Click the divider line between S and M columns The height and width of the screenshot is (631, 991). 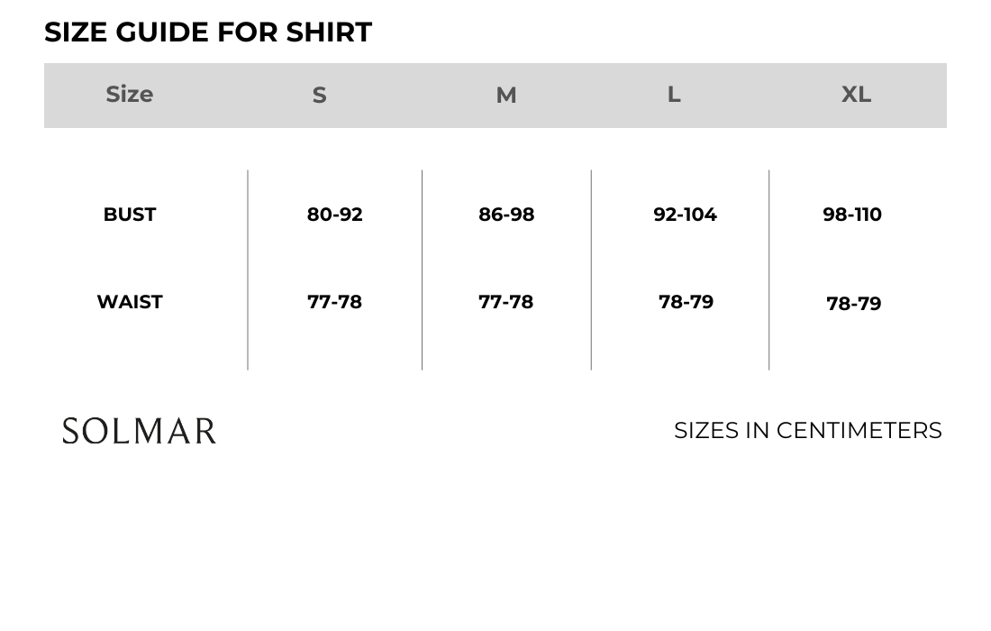(422, 270)
